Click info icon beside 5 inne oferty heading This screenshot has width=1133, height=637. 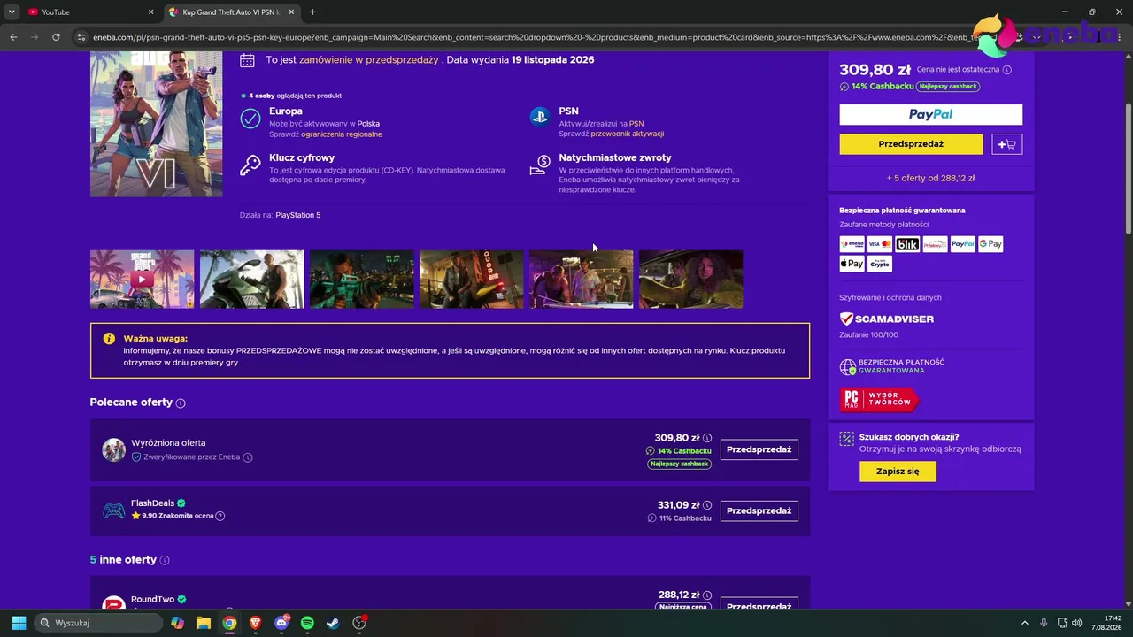[x=165, y=560]
